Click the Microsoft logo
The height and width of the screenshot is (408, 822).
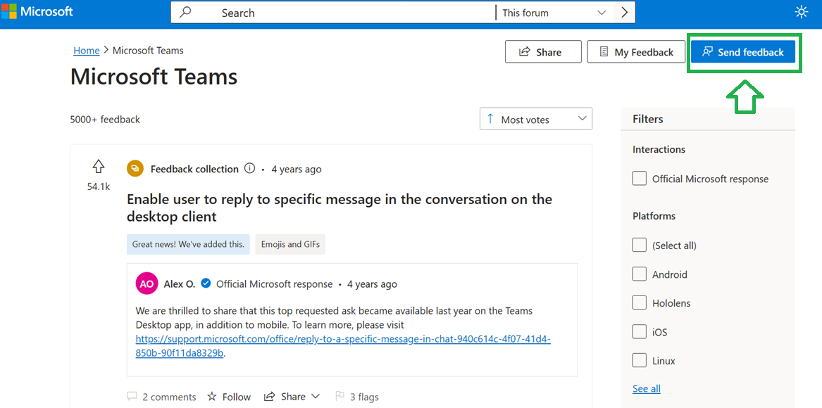[x=37, y=11]
